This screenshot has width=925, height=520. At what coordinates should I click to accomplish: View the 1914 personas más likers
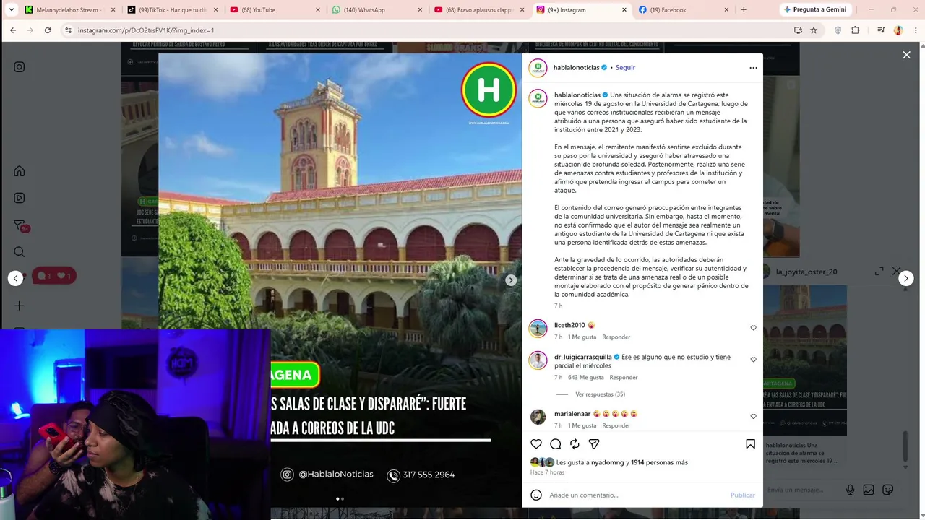pyautogui.click(x=659, y=462)
